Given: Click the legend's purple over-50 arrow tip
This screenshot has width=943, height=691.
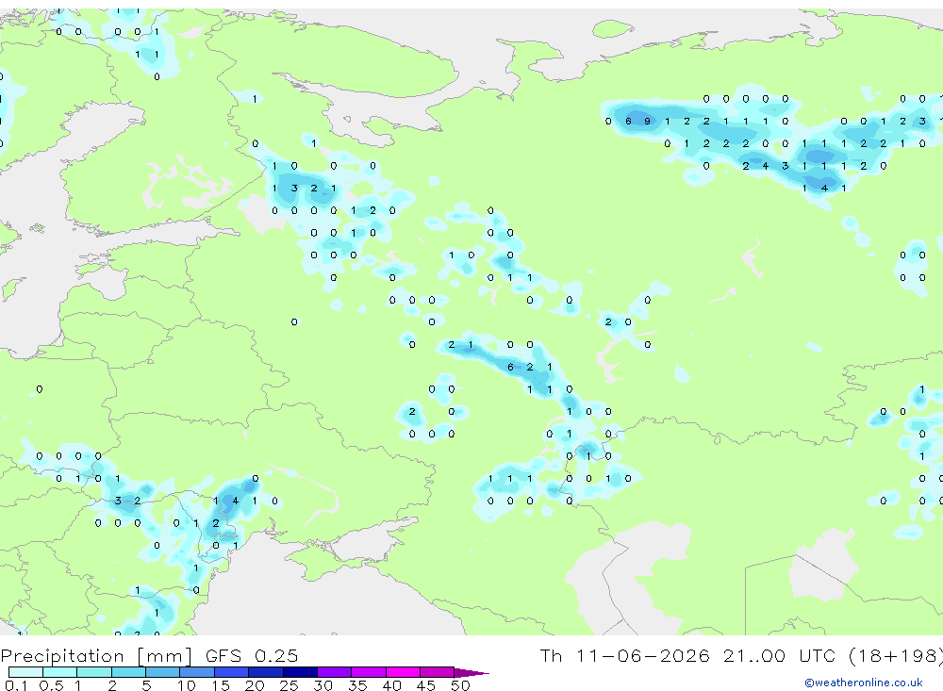Looking at the screenshot, I should 472,672.
